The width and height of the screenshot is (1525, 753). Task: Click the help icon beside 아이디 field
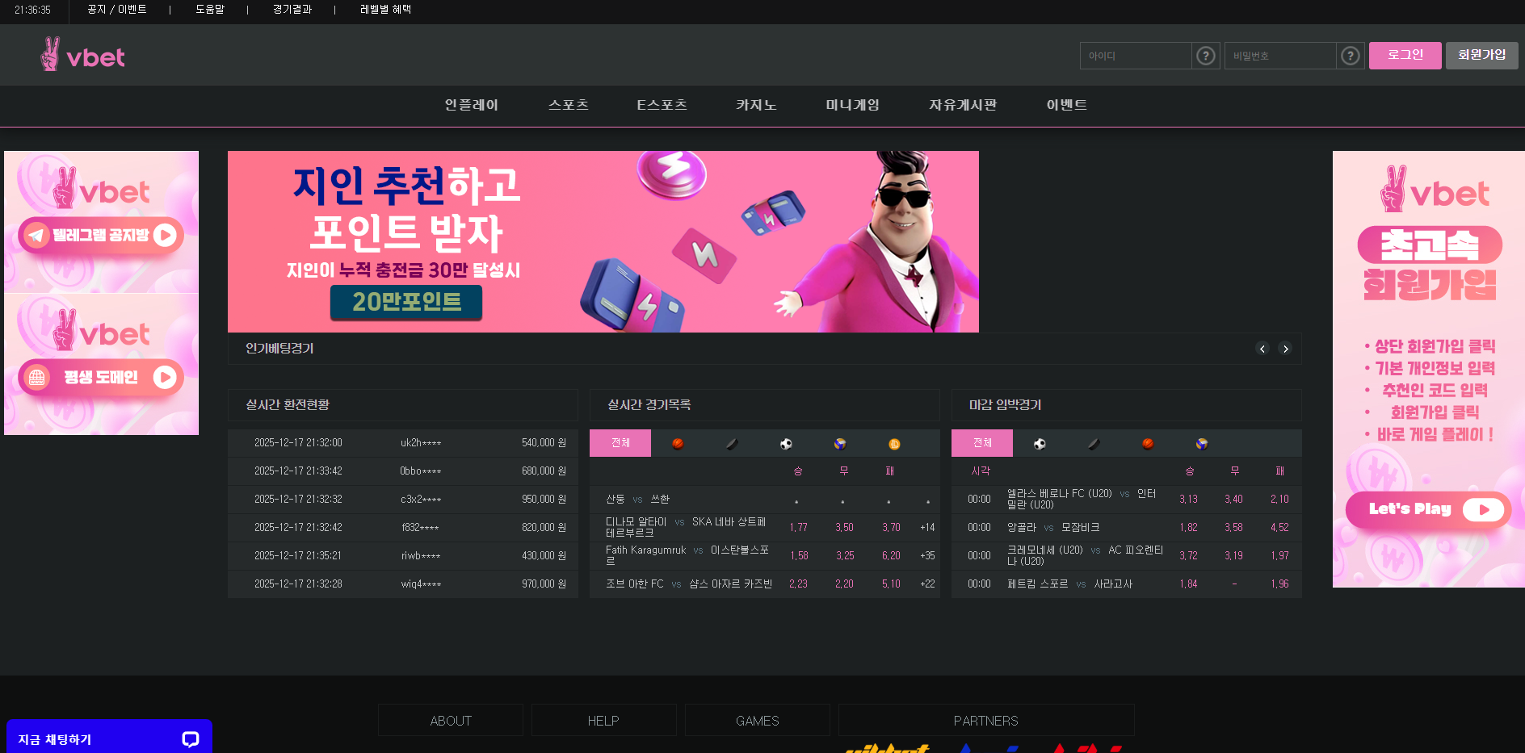tap(1205, 56)
